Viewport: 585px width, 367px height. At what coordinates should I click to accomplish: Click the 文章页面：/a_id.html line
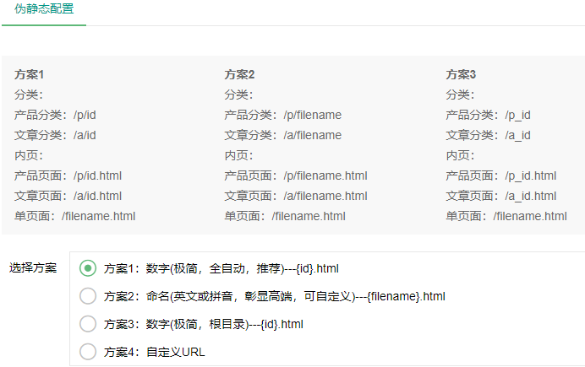click(x=500, y=196)
